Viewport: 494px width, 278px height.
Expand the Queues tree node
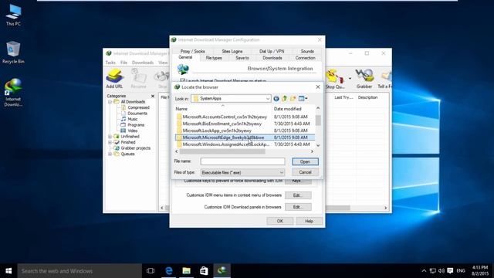point(110,154)
